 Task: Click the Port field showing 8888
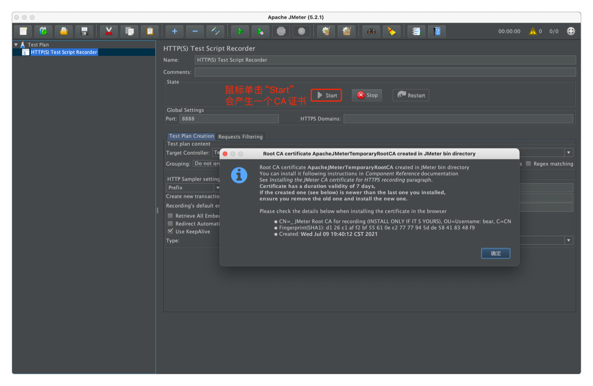229,119
